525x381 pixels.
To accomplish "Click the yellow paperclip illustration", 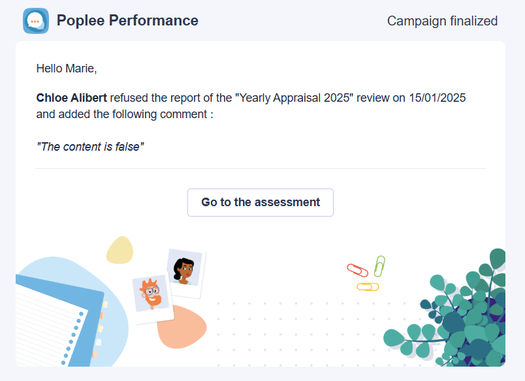I will click(368, 287).
